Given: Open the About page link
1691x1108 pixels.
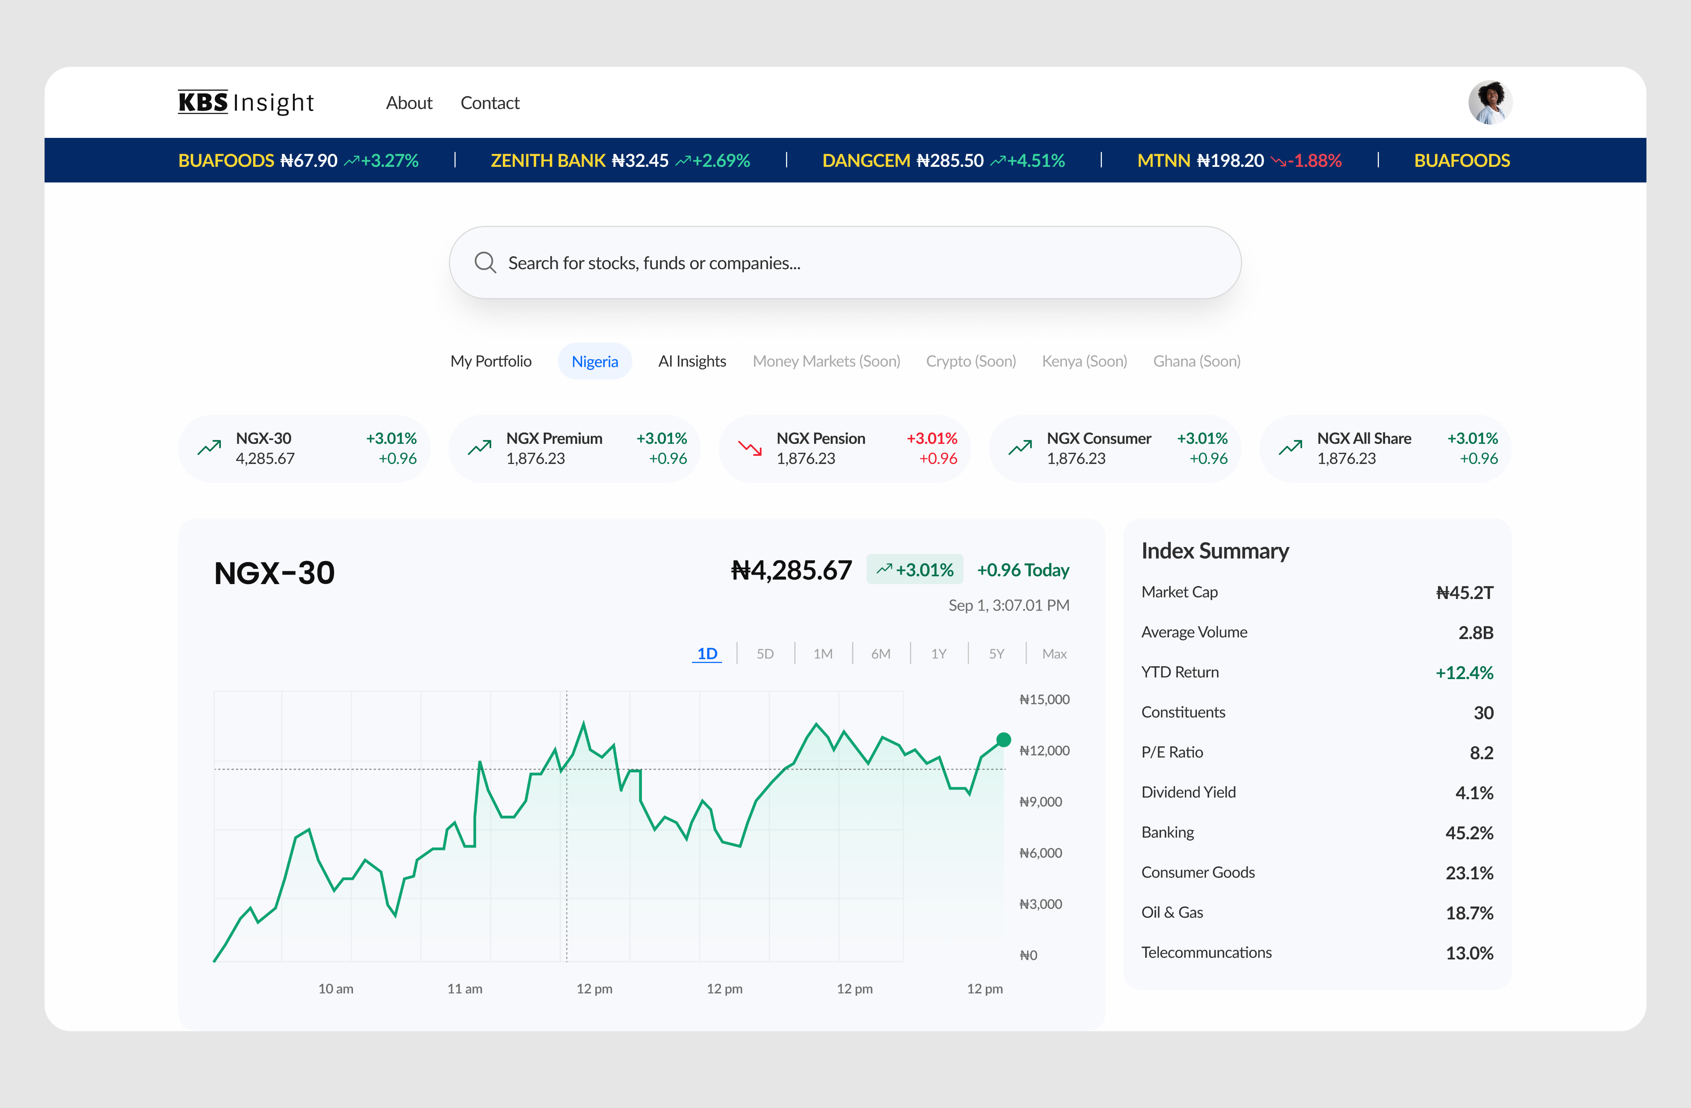Looking at the screenshot, I should (409, 103).
